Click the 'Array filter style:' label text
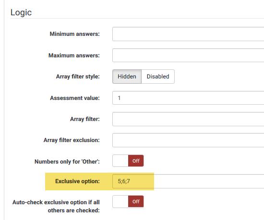 [x=78, y=77]
